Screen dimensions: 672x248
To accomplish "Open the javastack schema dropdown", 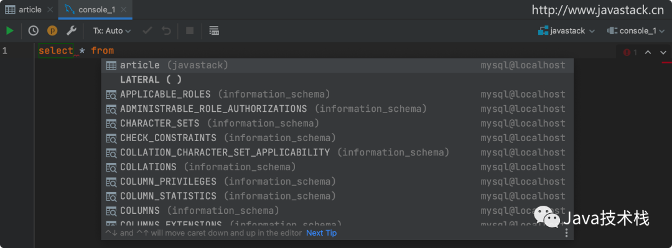I will pos(567,31).
